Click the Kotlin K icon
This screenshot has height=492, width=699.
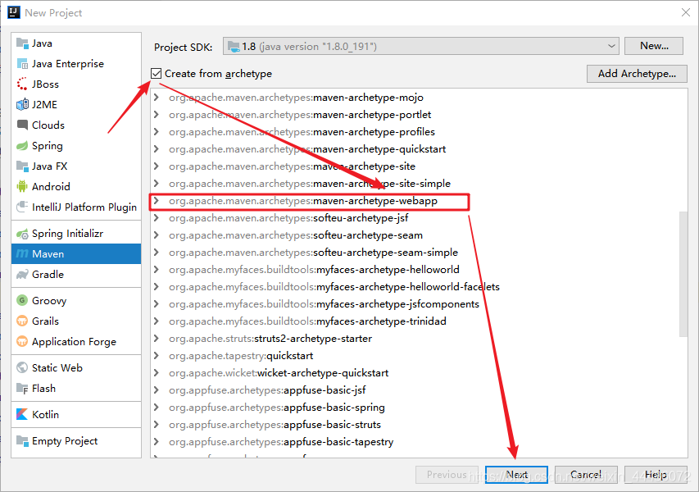[22, 414]
